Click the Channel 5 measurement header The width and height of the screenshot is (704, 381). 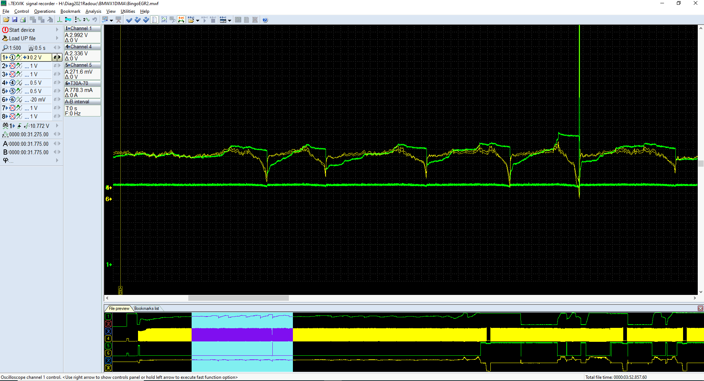pos(83,65)
